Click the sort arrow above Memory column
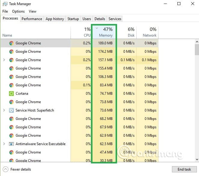This screenshot has width=199, height=176. click(x=97, y=28)
